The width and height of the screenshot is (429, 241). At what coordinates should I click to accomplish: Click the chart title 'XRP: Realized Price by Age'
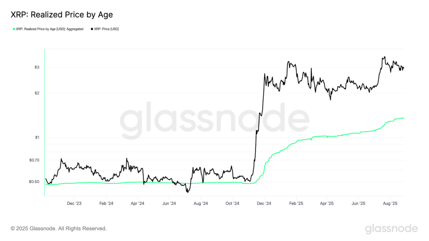coord(62,15)
